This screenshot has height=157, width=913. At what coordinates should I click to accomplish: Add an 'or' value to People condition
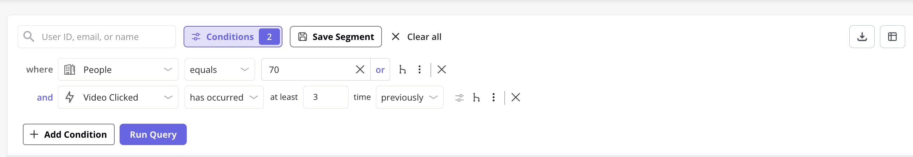coord(380,69)
